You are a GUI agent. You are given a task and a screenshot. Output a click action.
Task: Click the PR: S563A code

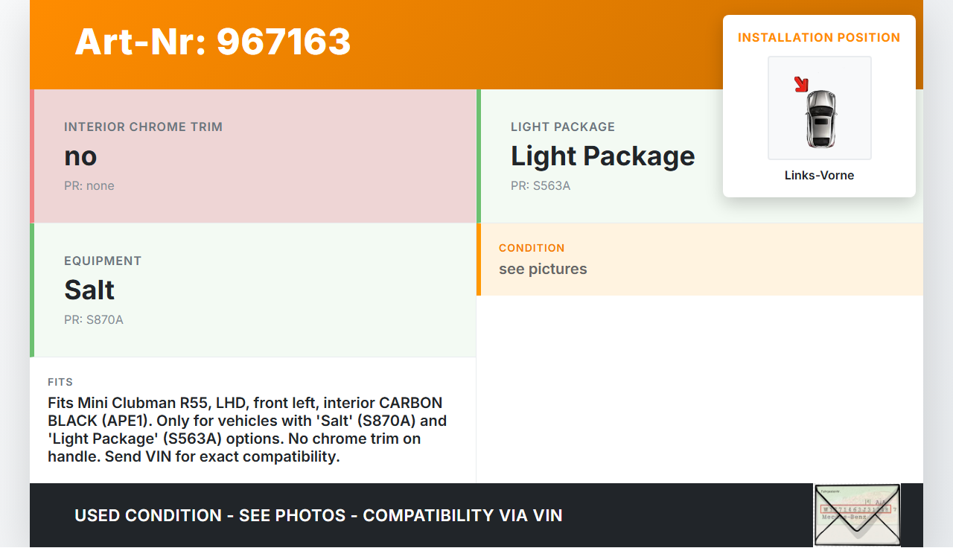point(541,186)
